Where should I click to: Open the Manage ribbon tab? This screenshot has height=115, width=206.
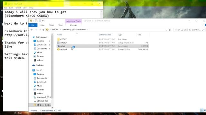73,25
